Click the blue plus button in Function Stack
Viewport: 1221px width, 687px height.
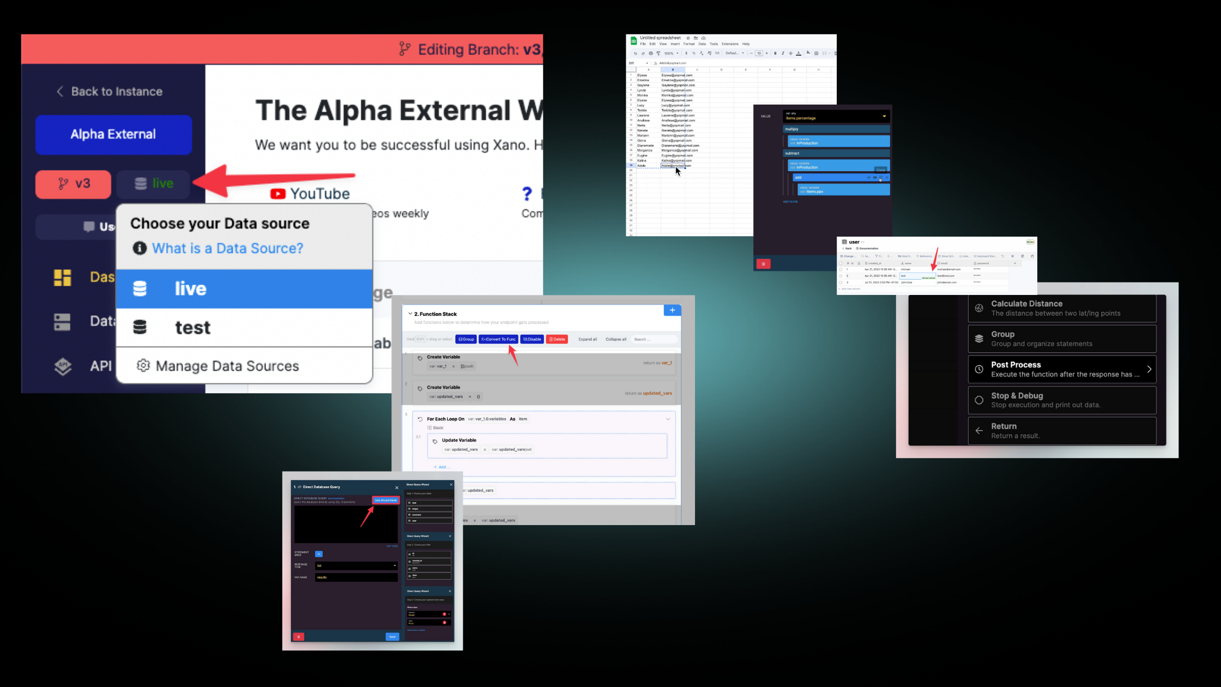coord(672,310)
